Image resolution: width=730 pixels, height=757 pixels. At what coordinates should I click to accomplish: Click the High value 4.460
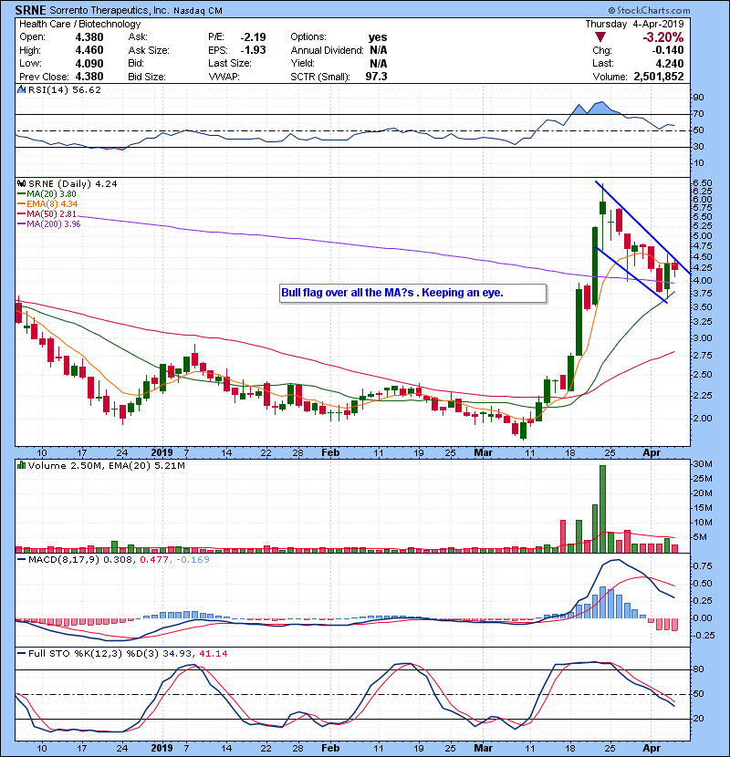[x=89, y=50]
